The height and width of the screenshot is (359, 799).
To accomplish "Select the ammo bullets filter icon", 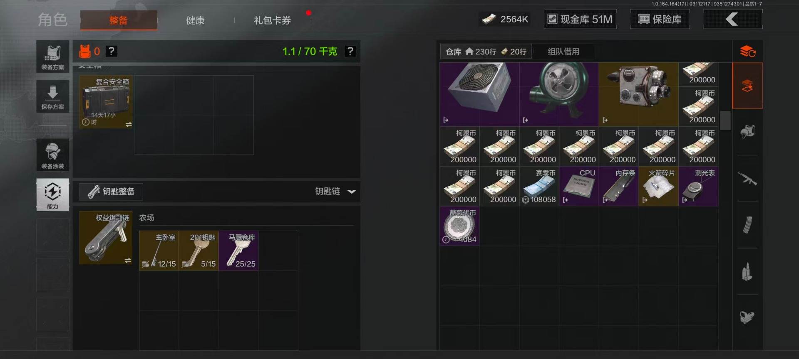I will pos(747,272).
